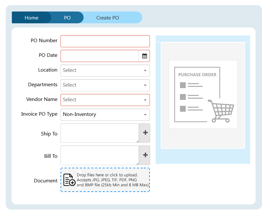Open the Location selection dropdown
This screenshot has width=269, height=214.
click(x=105, y=71)
